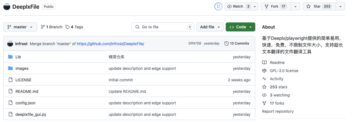
Task: Open the GPL-3.0 license link
Action: click(x=284, y=71)
